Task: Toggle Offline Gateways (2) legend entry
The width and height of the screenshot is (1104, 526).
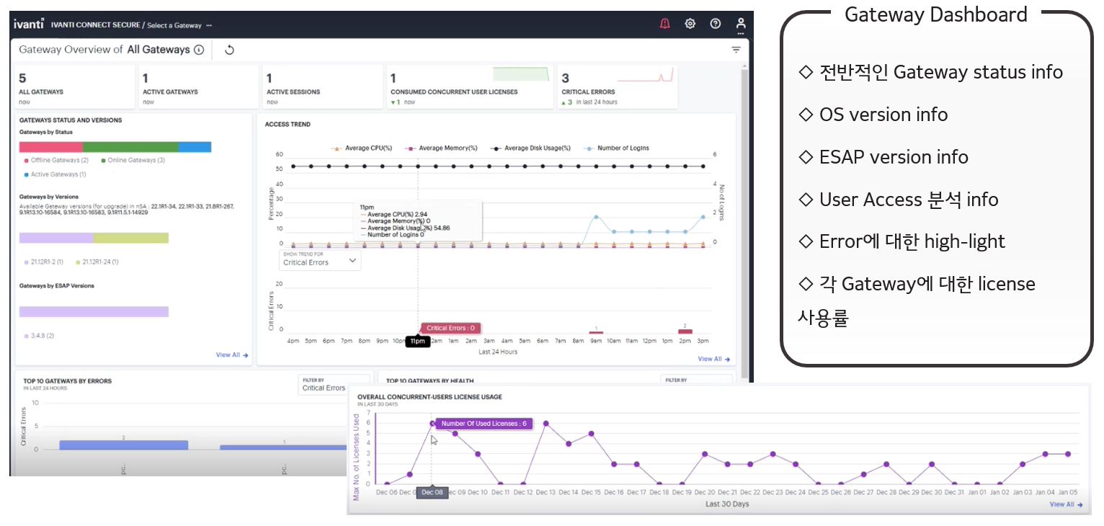Action: (56, 160)
